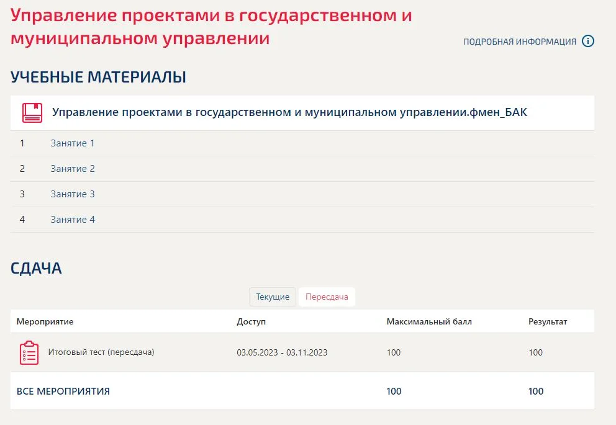Open Занятие 2 lesson
Image resolution: width=616 pixels, height=425 pixels.
pyautogui.click(x=73, y=169)
